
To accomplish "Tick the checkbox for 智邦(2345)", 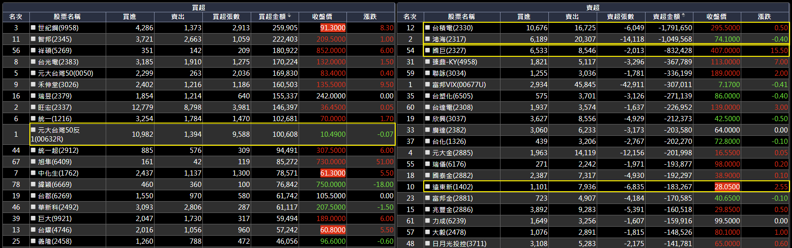I will point(33,39).
